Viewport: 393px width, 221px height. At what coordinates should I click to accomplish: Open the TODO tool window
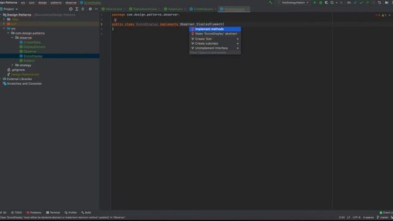click(x=17, y=212)
